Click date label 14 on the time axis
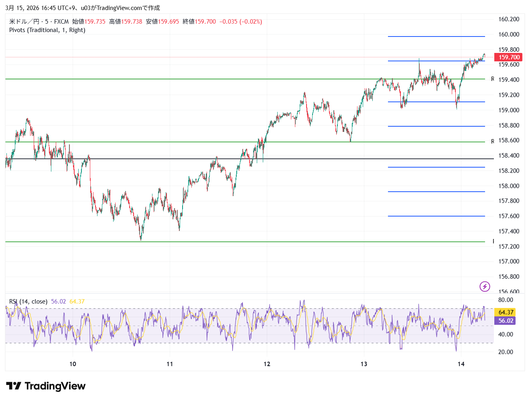 pyautogui.click(x=461, y=364)
